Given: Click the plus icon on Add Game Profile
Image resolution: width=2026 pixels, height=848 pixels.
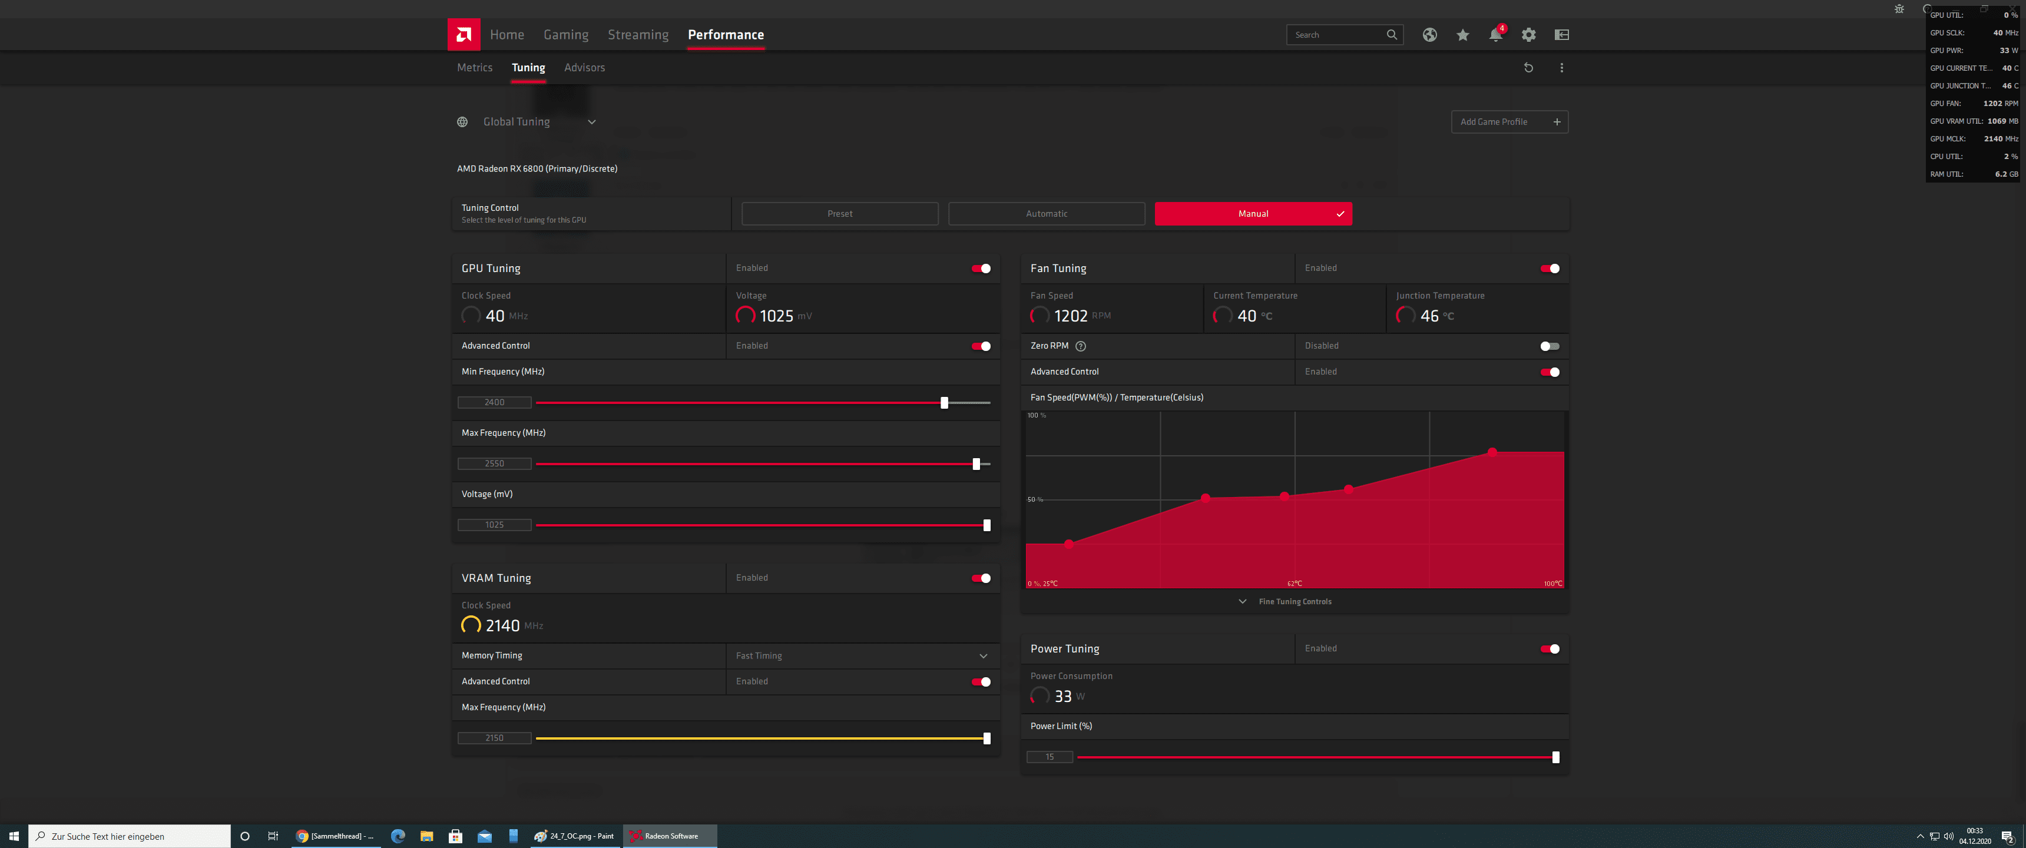Looking at the screenshot, I should [x=1557, y=122].
